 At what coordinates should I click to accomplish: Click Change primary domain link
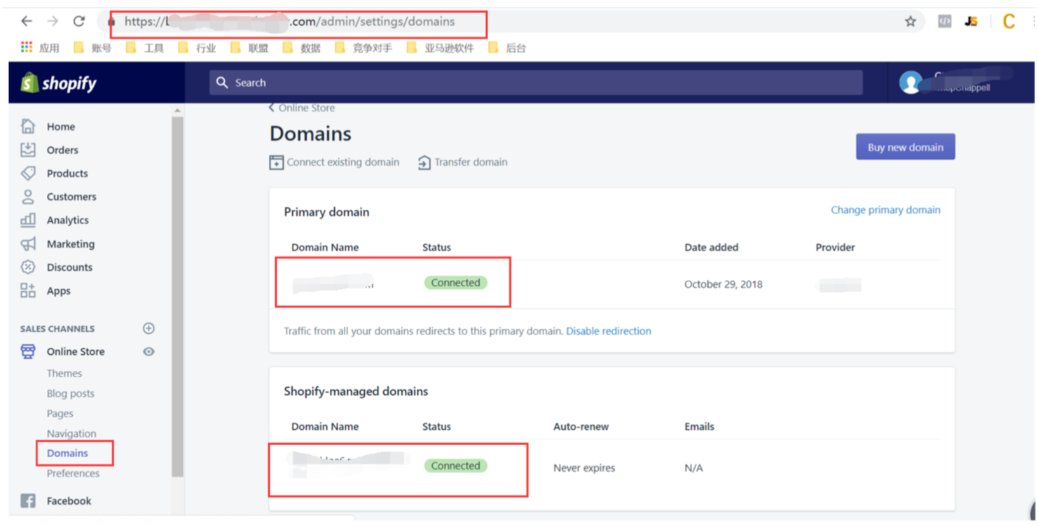pyautogui.click(x=885, y=210)
